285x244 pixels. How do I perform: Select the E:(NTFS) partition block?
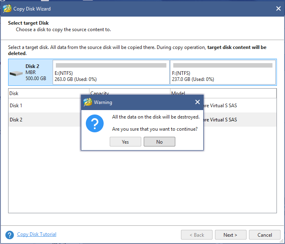click(x=111, y=72)
